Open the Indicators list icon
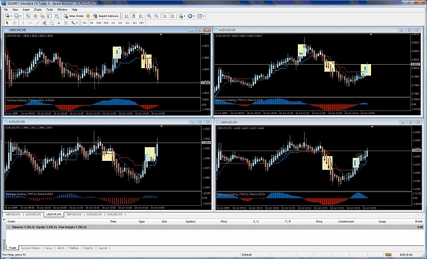Viewport: 427px width, 259px height. click(181, 16)
